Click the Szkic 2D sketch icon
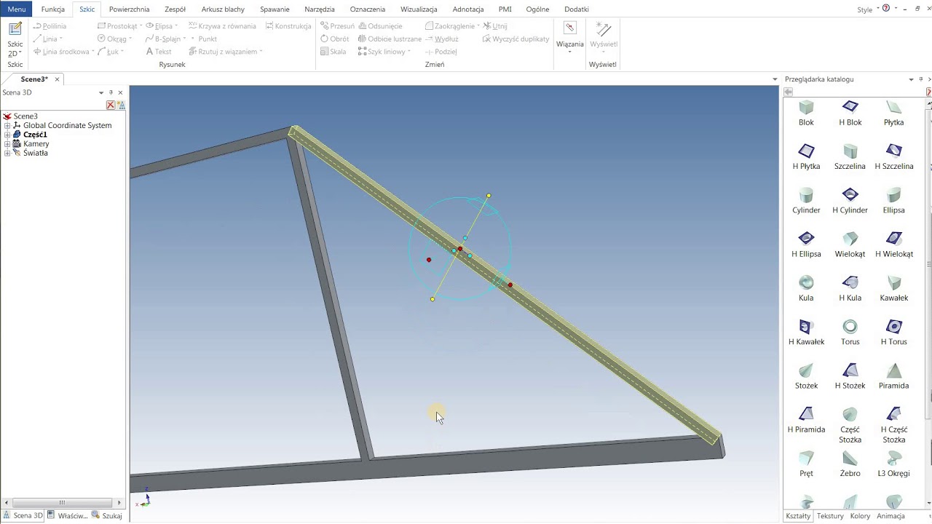The width and height of the screenshot is (932, 524). click(15, 29)
